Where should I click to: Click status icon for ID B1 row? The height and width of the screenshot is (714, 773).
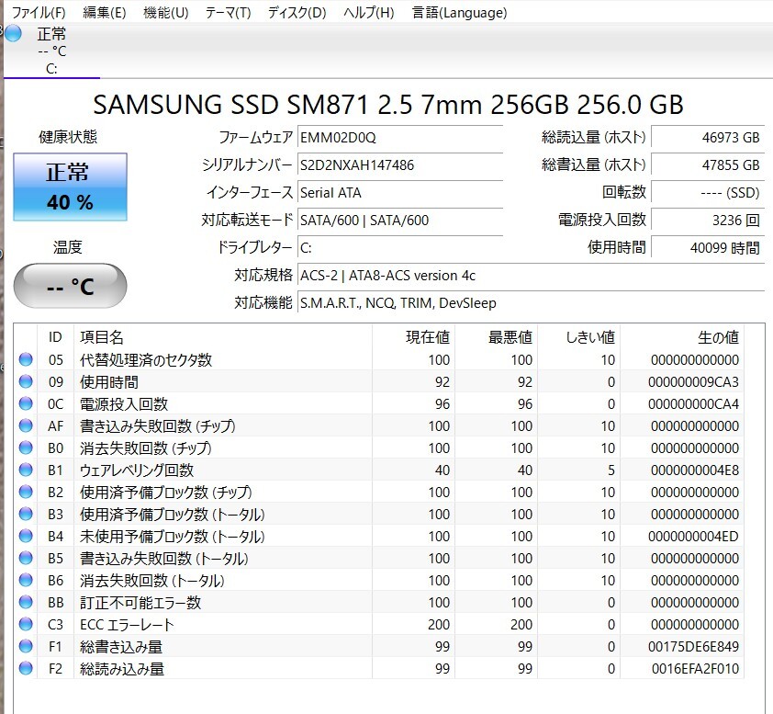26,470
